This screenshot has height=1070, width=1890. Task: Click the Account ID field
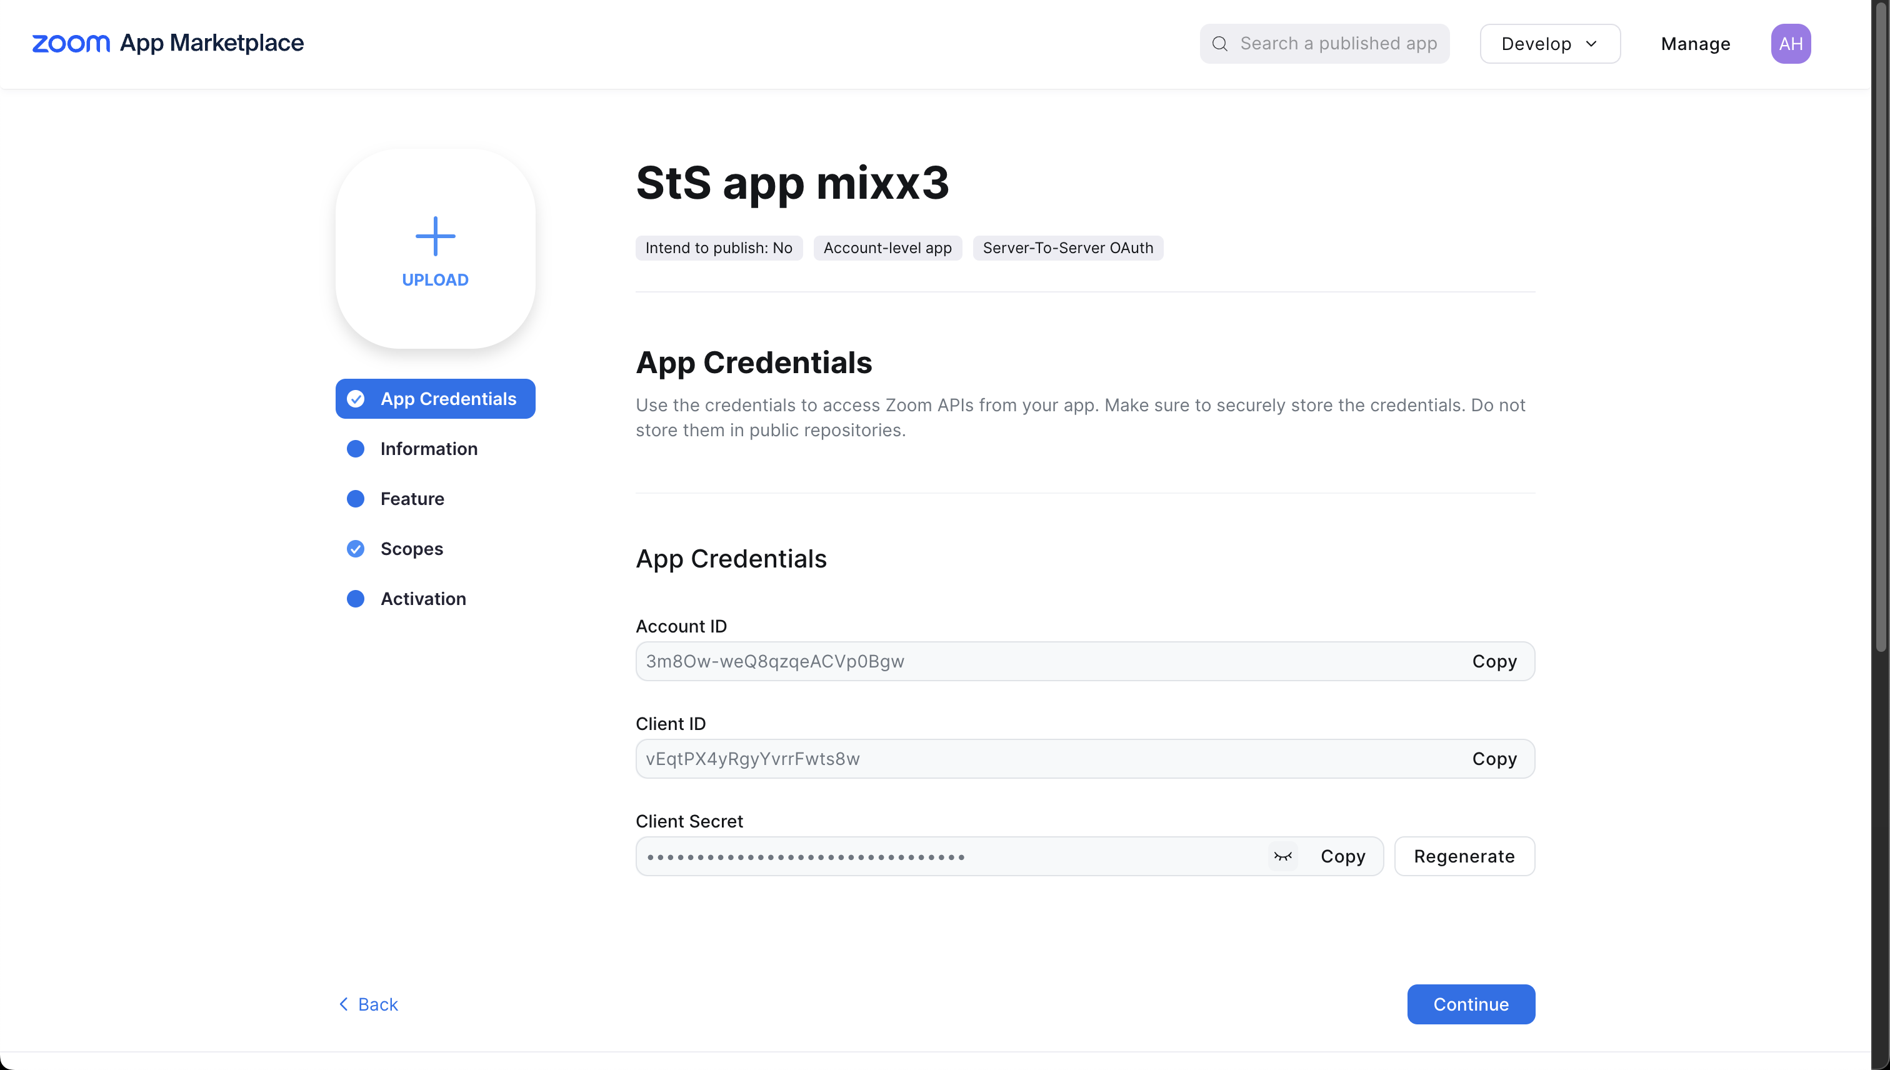coord(1084,661)
